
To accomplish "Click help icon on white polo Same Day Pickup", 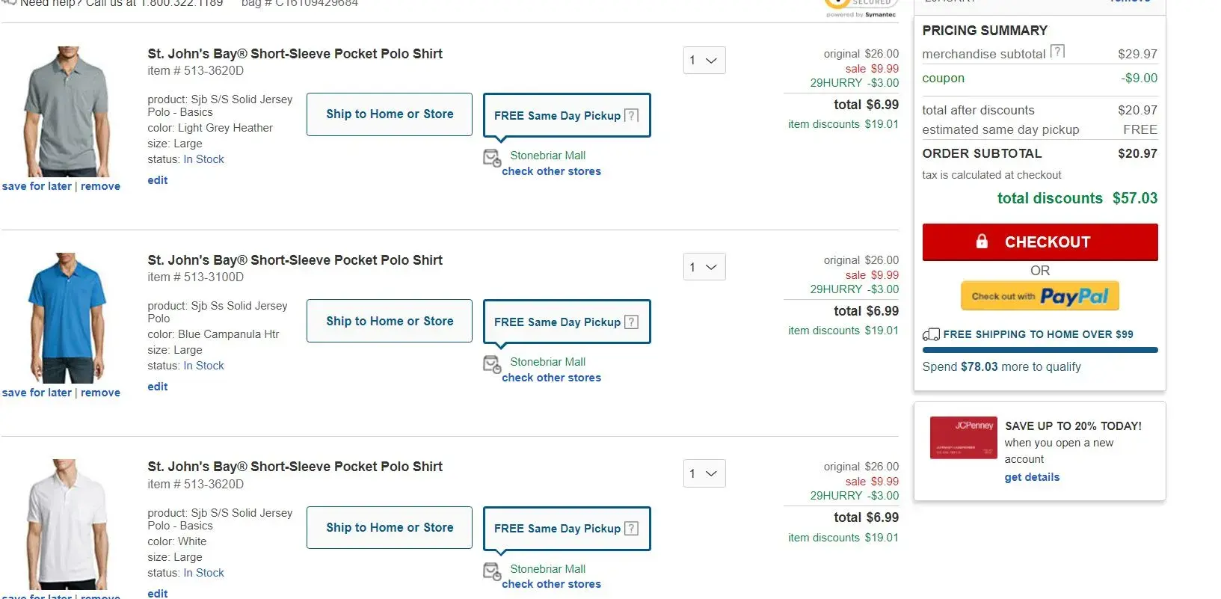I will coord(632,529).
